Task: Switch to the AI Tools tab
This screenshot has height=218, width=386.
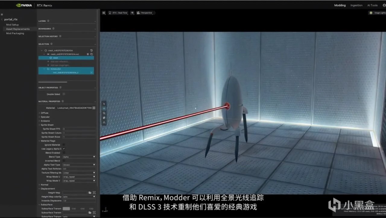Action: (372, 5)
